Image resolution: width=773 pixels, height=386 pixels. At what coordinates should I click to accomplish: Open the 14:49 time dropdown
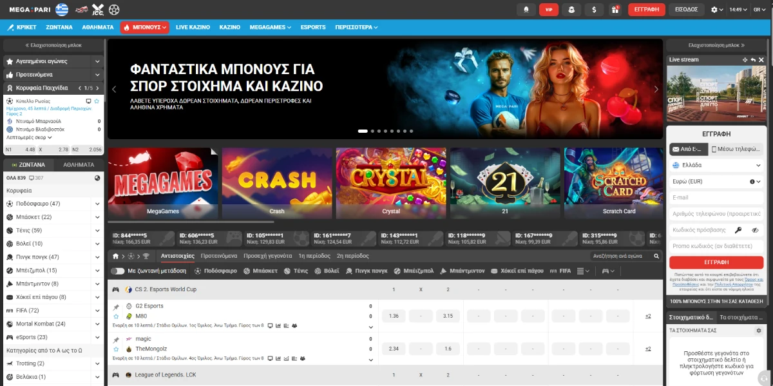coord(738,10)
